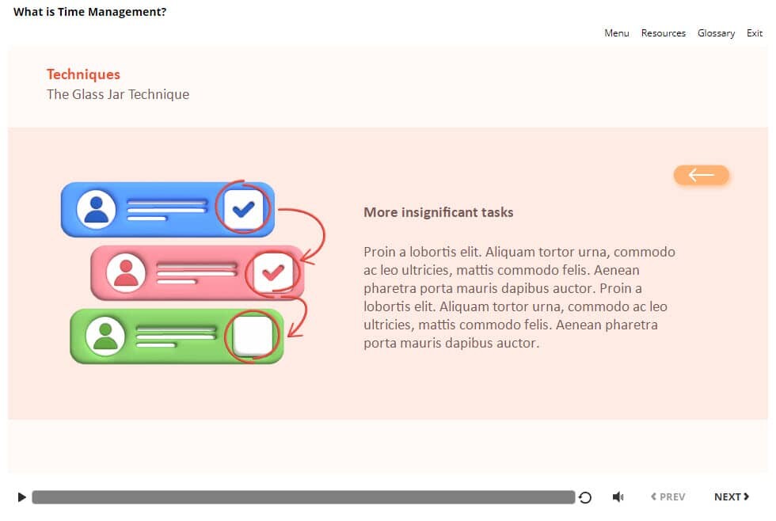Click the pink user avatar icon
This screenshot has width=776, height=521.
coord(126,272)
